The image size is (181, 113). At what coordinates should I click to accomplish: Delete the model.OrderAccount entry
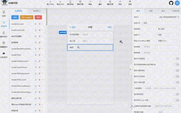pyautogui.click(x=40, y=61)
